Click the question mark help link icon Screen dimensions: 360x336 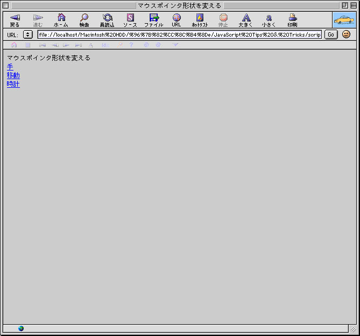point(131,45)
